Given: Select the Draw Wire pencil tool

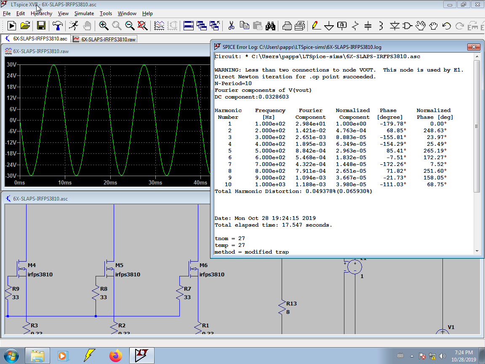Looking at the screenshot, I should click(x=316, y=26).
